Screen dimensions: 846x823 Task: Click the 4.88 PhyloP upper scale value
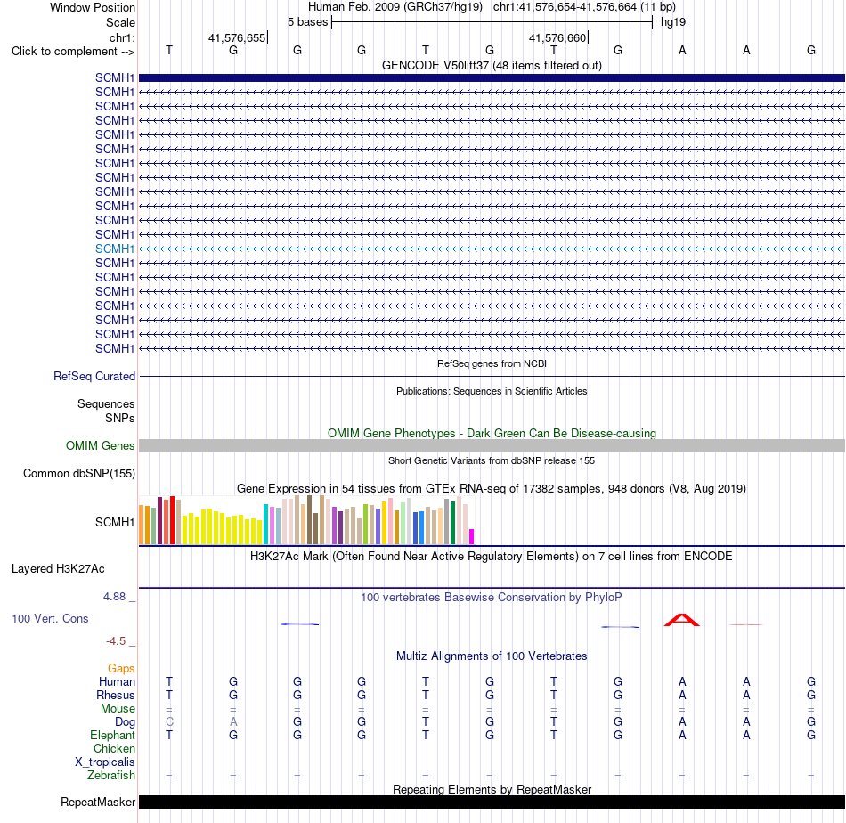point(114,597)
